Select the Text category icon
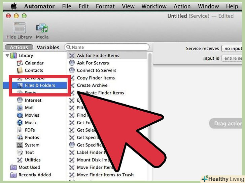The image size is (245, 183). (20, 152)
